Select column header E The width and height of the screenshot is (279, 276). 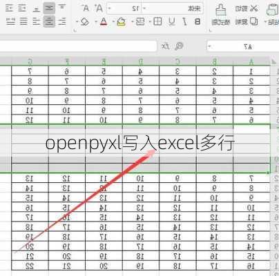pyautogui.click(x=104, y=61)
